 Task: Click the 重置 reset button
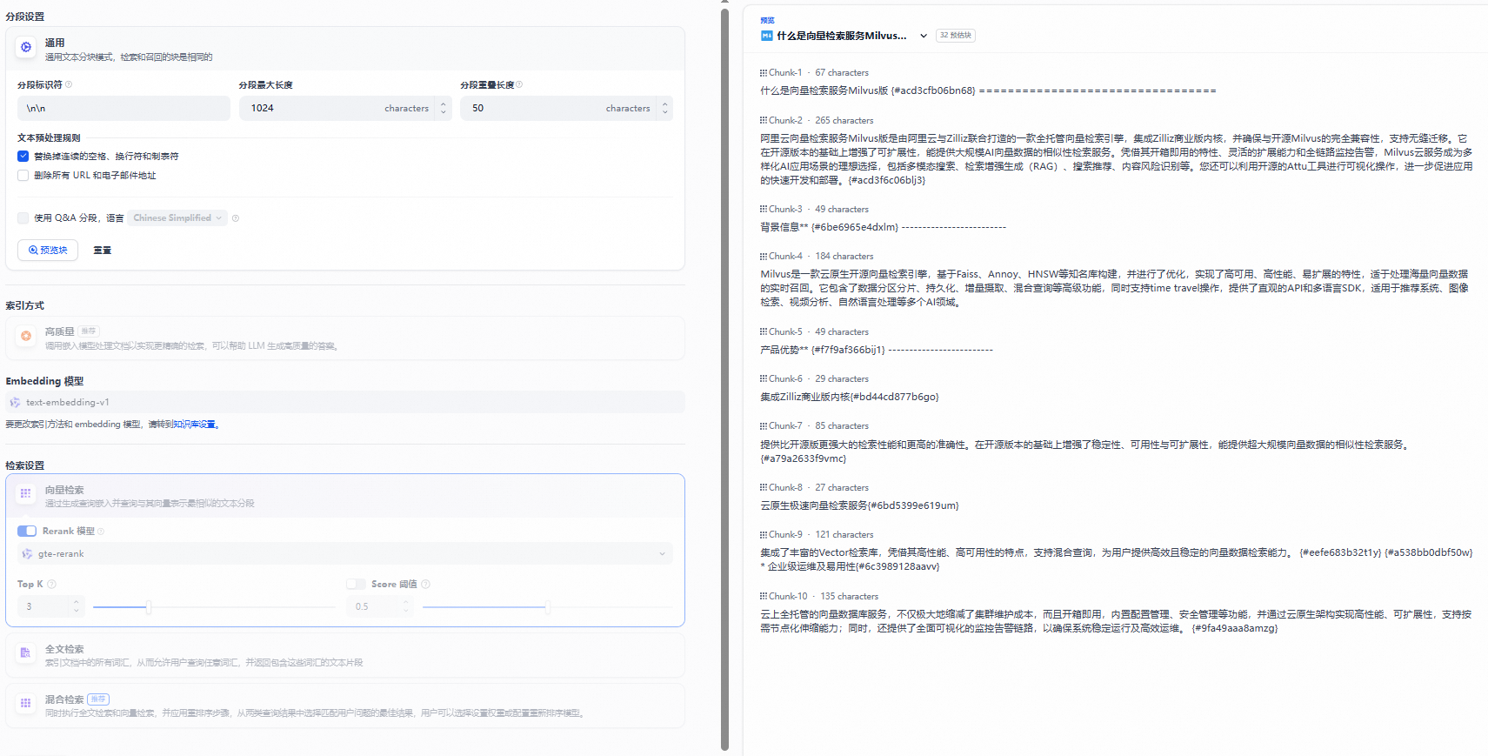pyautogui.click(x=103, y=251)
